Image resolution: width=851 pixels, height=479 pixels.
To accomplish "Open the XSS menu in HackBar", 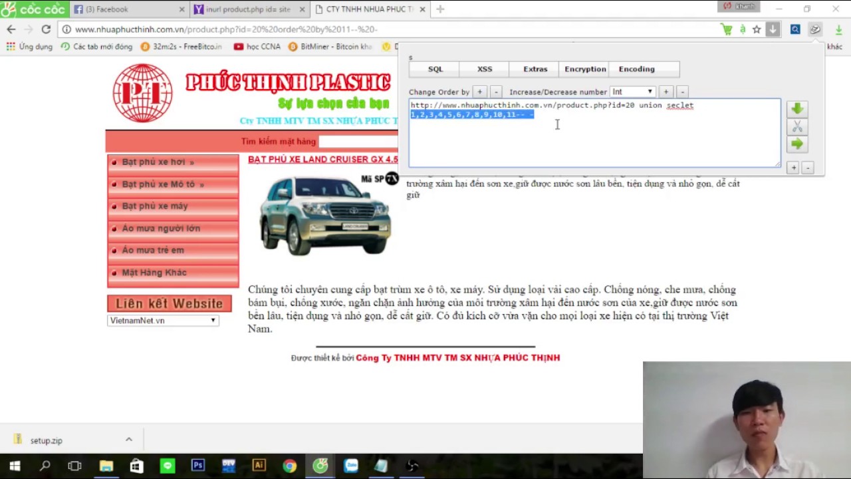I will 485,69.
